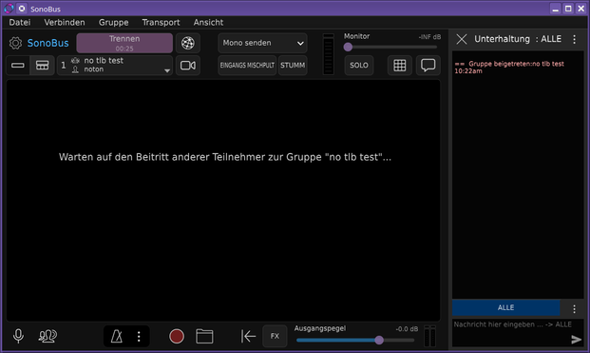The image size is (590, 353).
Task: Open the settings gear icon
Action: pos(15,43)
